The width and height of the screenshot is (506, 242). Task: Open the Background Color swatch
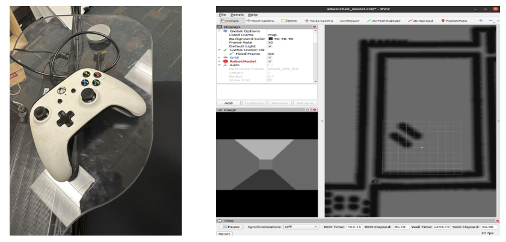click(x=270, y=39)
